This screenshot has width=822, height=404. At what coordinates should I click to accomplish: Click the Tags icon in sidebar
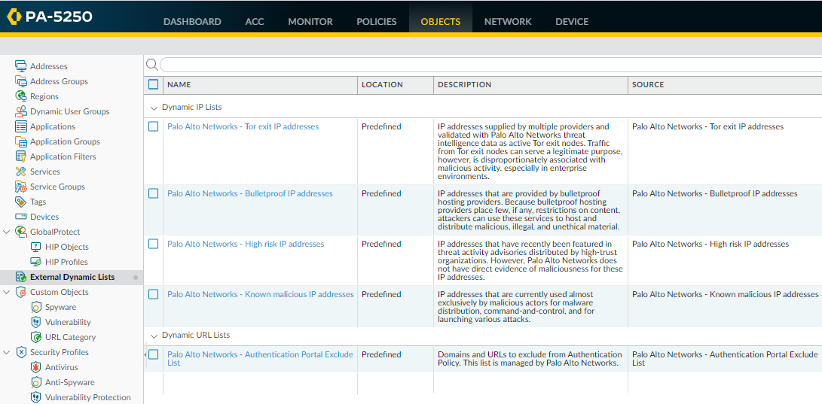click(x=21, y=202)
